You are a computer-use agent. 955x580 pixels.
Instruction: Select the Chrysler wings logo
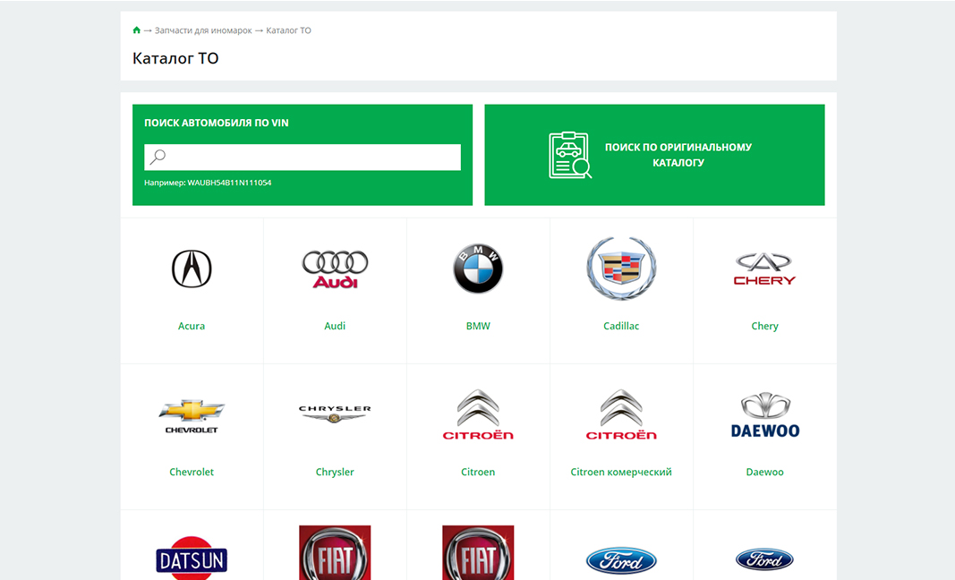click(335, 414)
